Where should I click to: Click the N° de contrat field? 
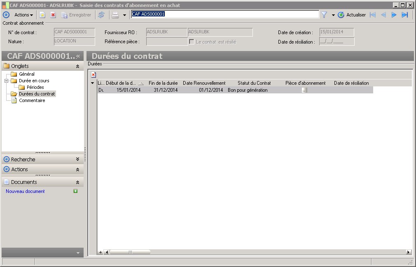coord(74,32)
